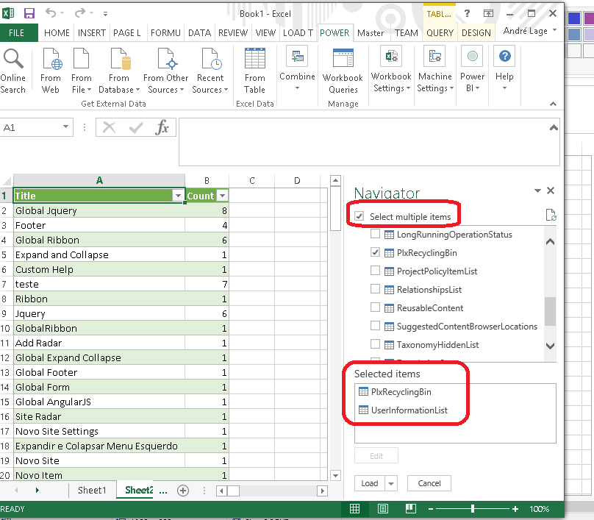594x520 pixels.
Task: Click blue color swatch in background window
Action: pyautogui.click(x=574, y=18)
